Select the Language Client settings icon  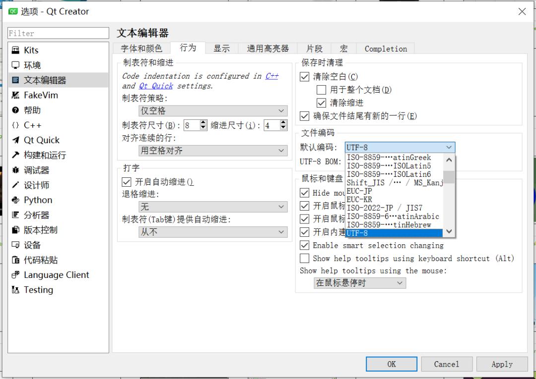(50, 274)
